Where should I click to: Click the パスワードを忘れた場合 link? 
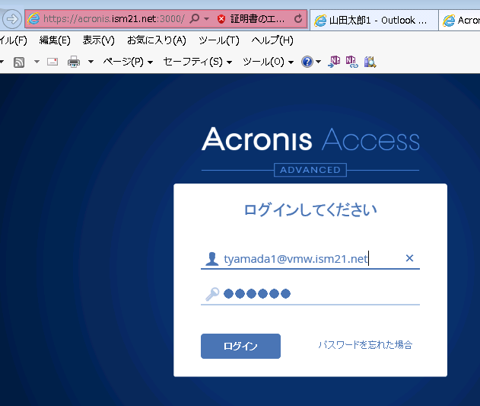tap(365, 345)
